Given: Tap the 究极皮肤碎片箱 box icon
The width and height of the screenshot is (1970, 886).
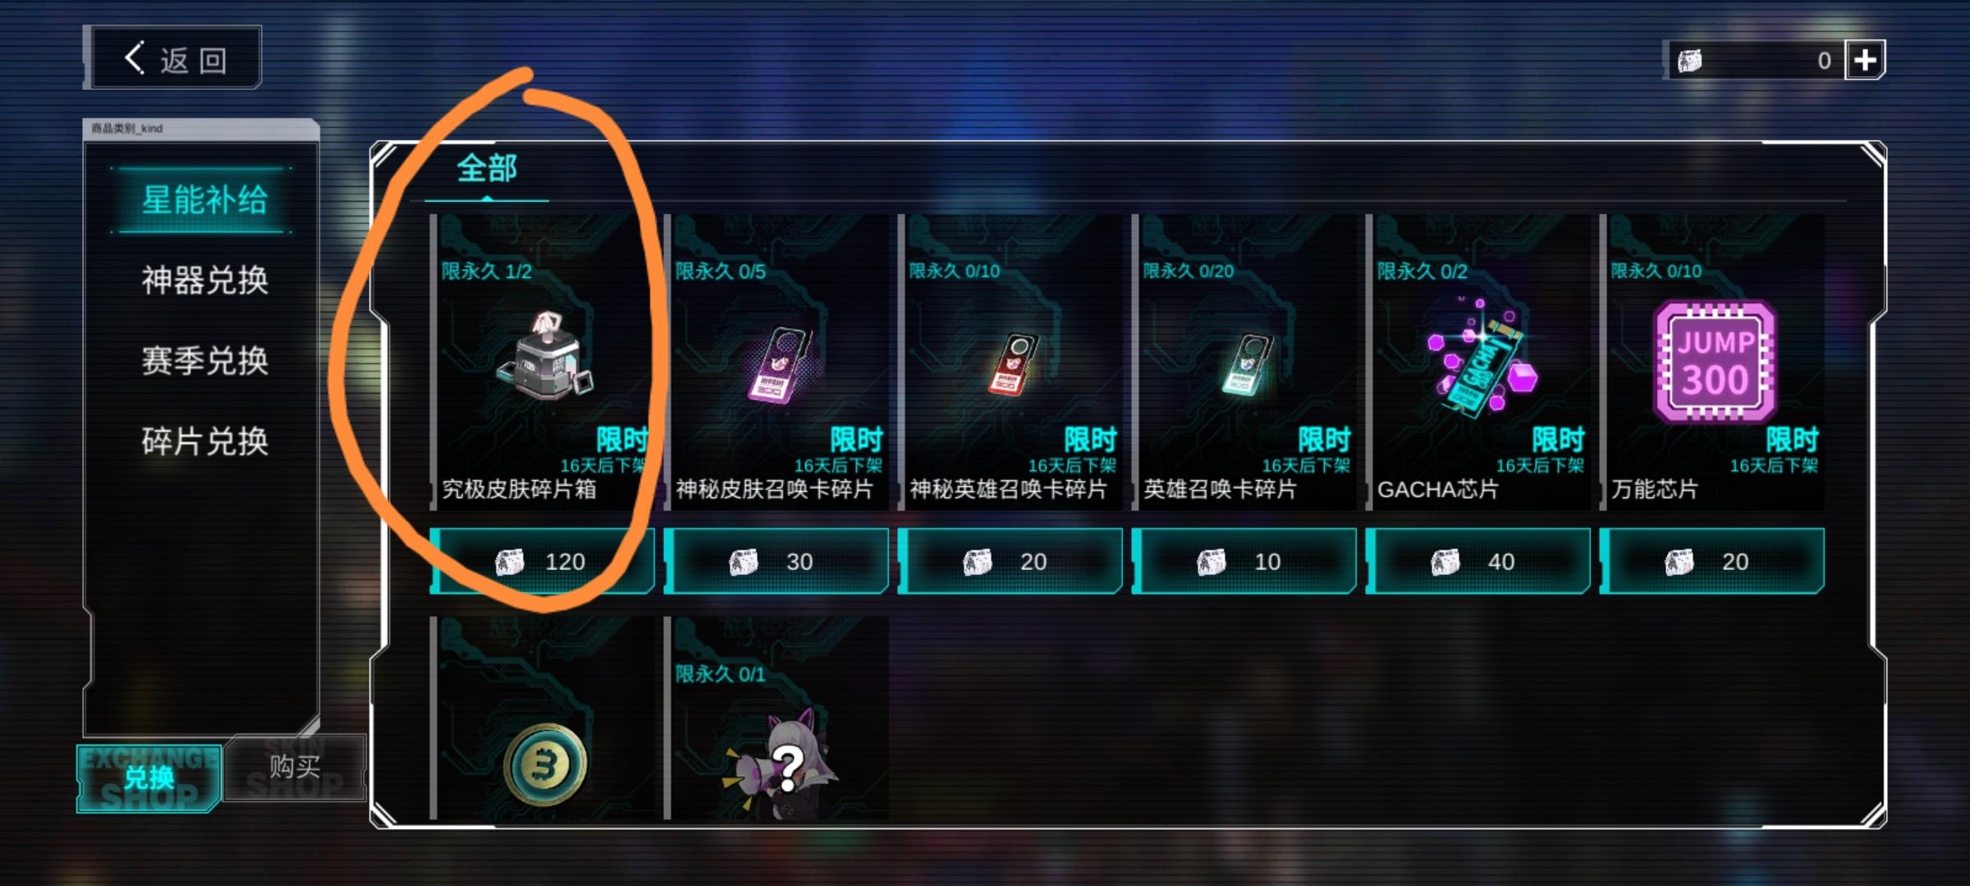Looking at the screenshot, I should pyautogui.click(x=544, y=356).
